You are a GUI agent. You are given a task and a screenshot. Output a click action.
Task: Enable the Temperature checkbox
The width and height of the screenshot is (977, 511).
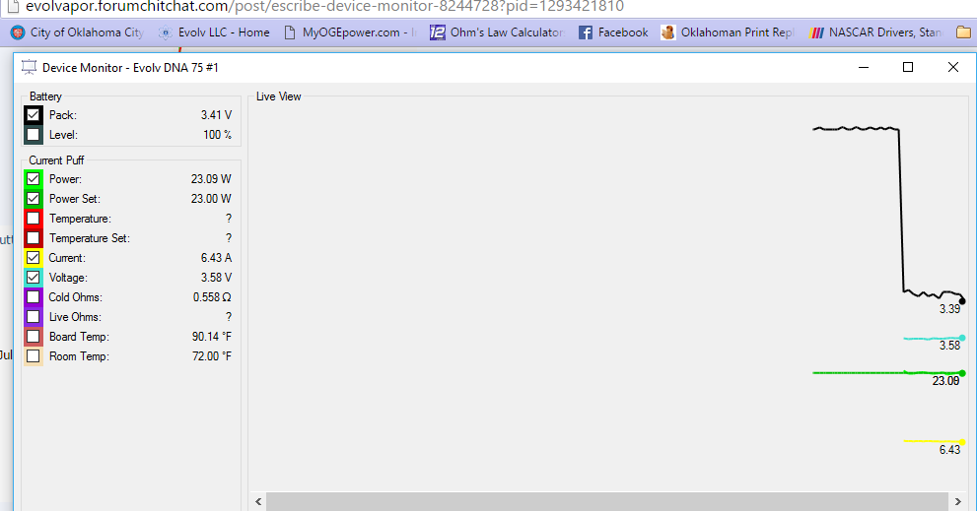point(34,219)
